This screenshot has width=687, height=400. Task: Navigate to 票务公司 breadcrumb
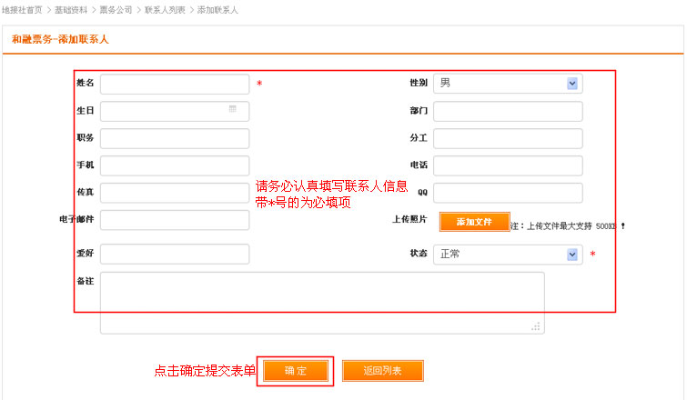click(x=114, y=10)
